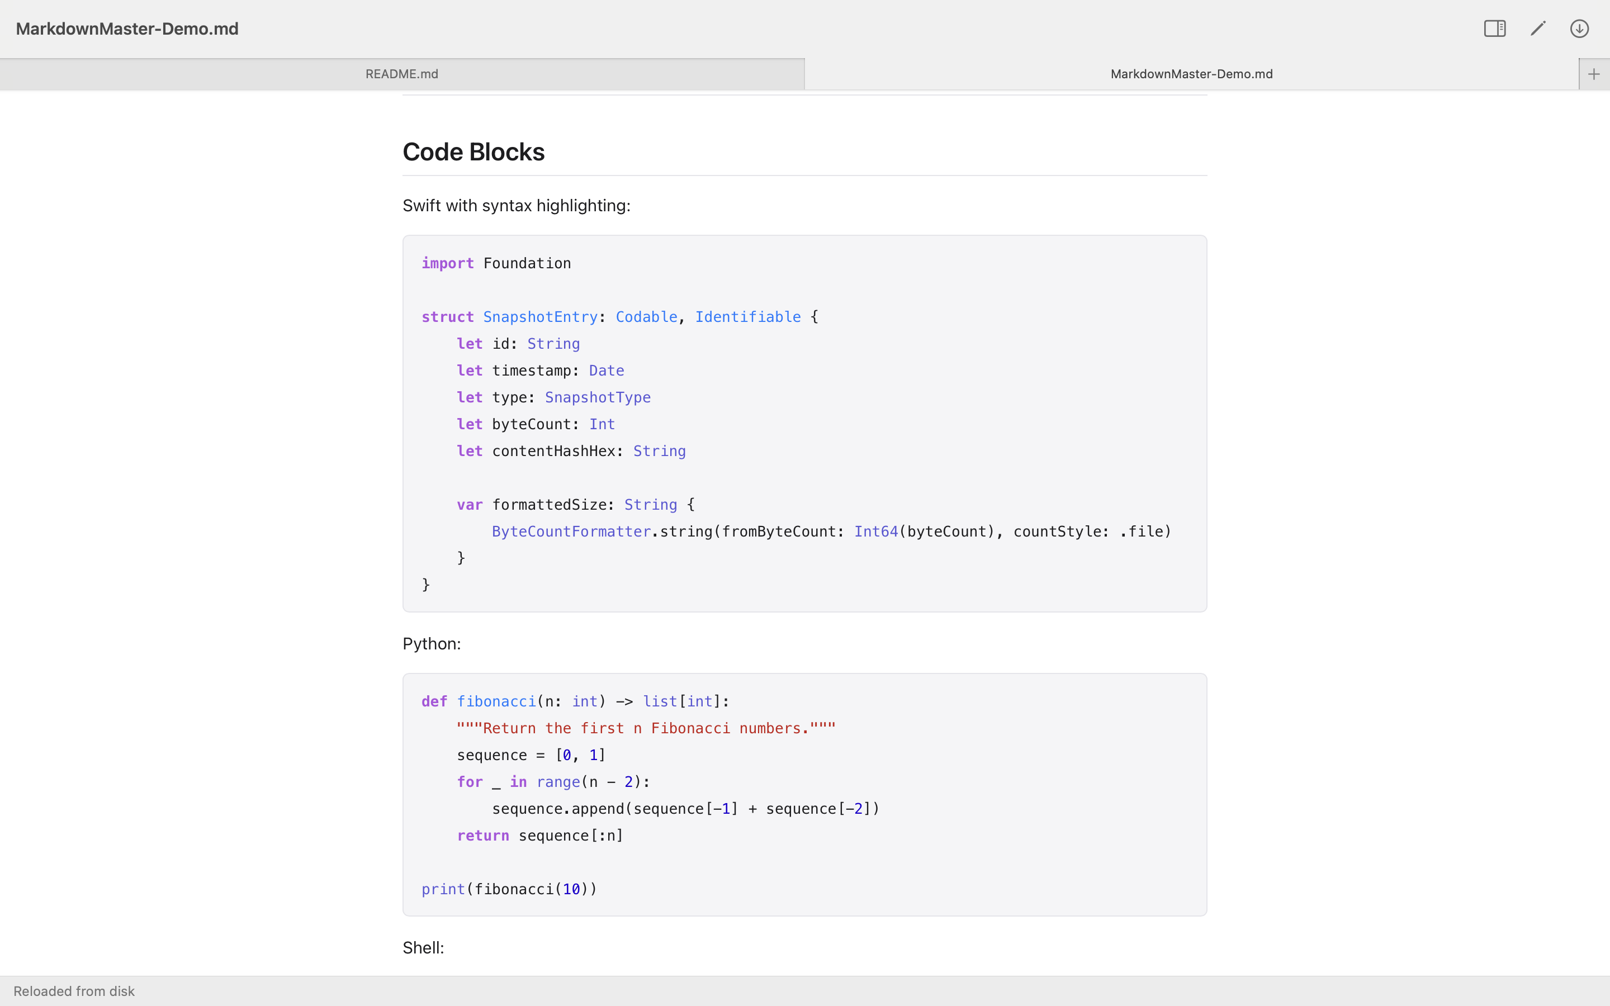This screenshot has height=1006, width=1610.
Task: Click the download/export circle arrow icon
Action: 1579,29
